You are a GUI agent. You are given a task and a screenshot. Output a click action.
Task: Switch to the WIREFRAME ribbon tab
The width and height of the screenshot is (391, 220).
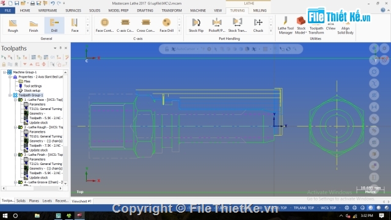tap(48, 10)
